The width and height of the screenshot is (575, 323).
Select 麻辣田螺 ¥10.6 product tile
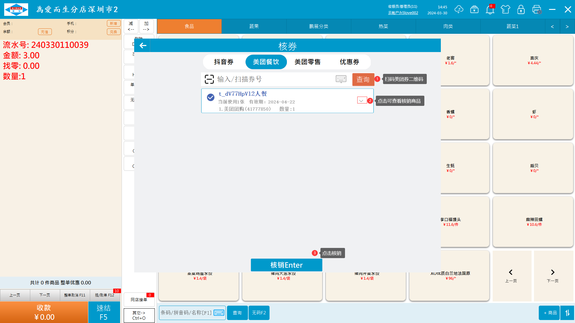coord(533,222)
